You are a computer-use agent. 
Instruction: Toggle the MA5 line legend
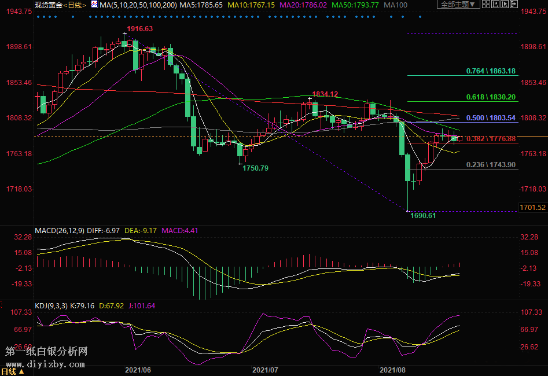click(x=202, y=5)
